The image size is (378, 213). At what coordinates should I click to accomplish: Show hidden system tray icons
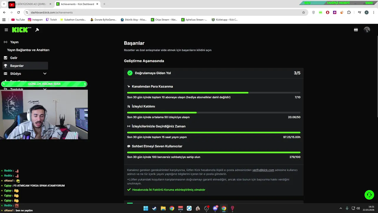340,208
